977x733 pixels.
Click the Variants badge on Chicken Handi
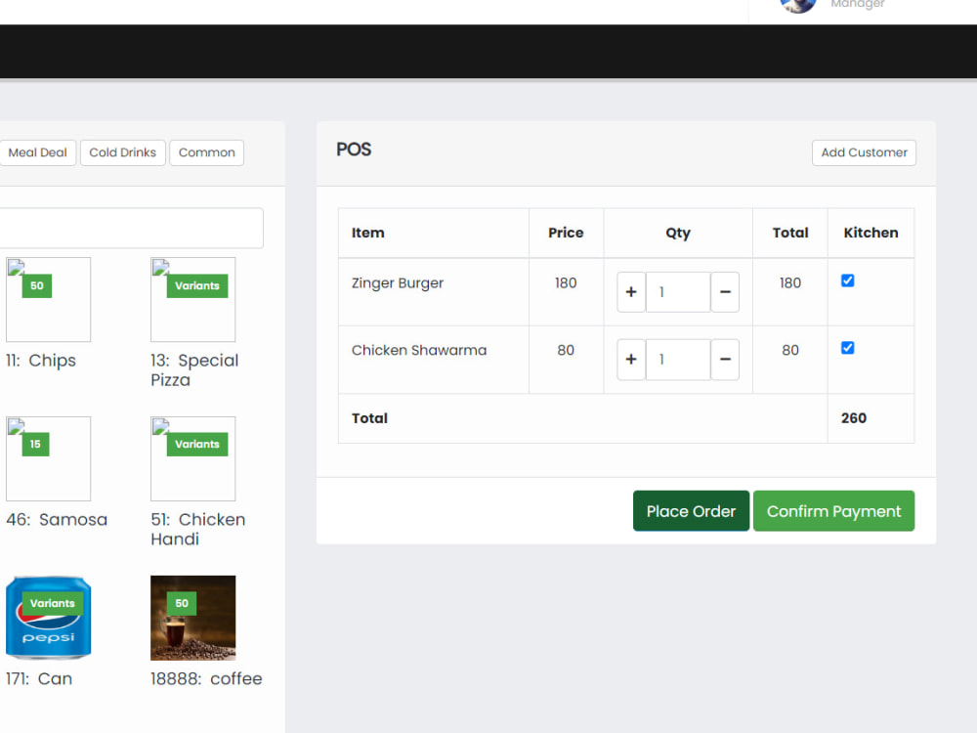197,445
